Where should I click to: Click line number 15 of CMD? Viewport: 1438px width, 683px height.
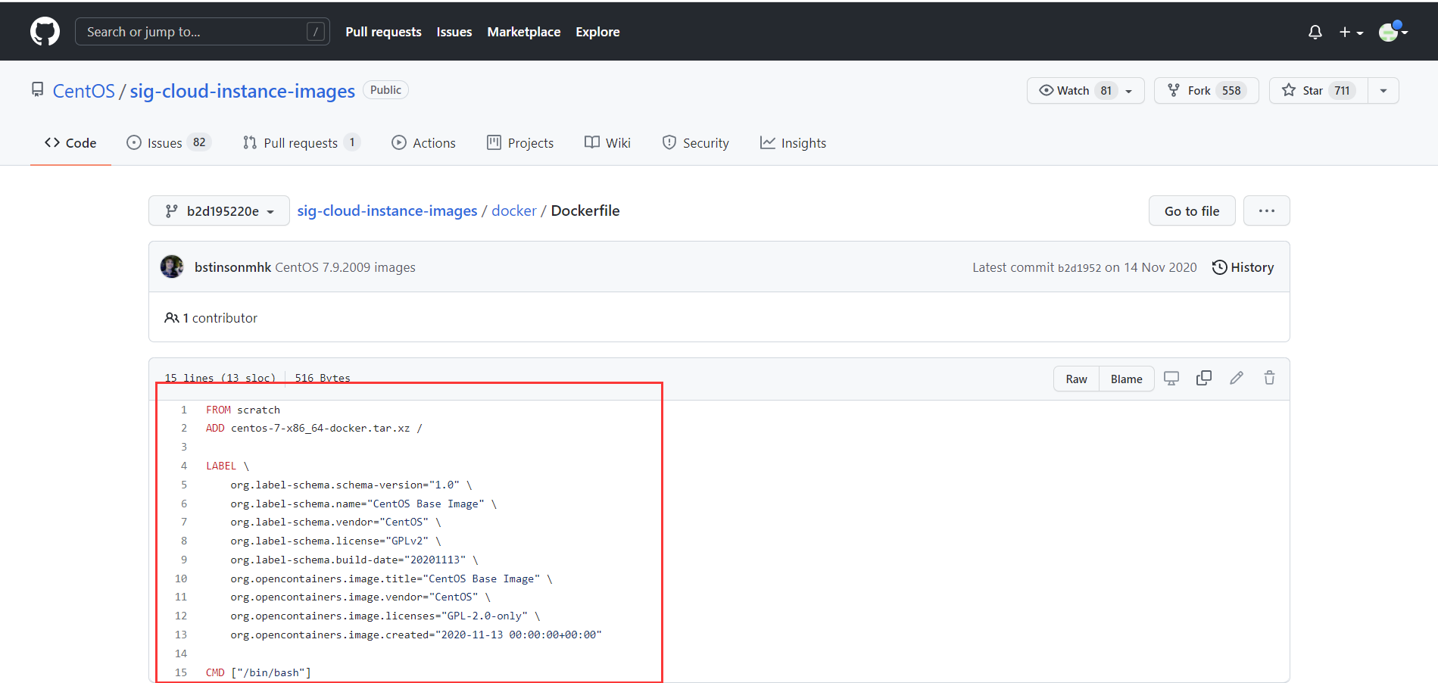[x=181, y=672]
